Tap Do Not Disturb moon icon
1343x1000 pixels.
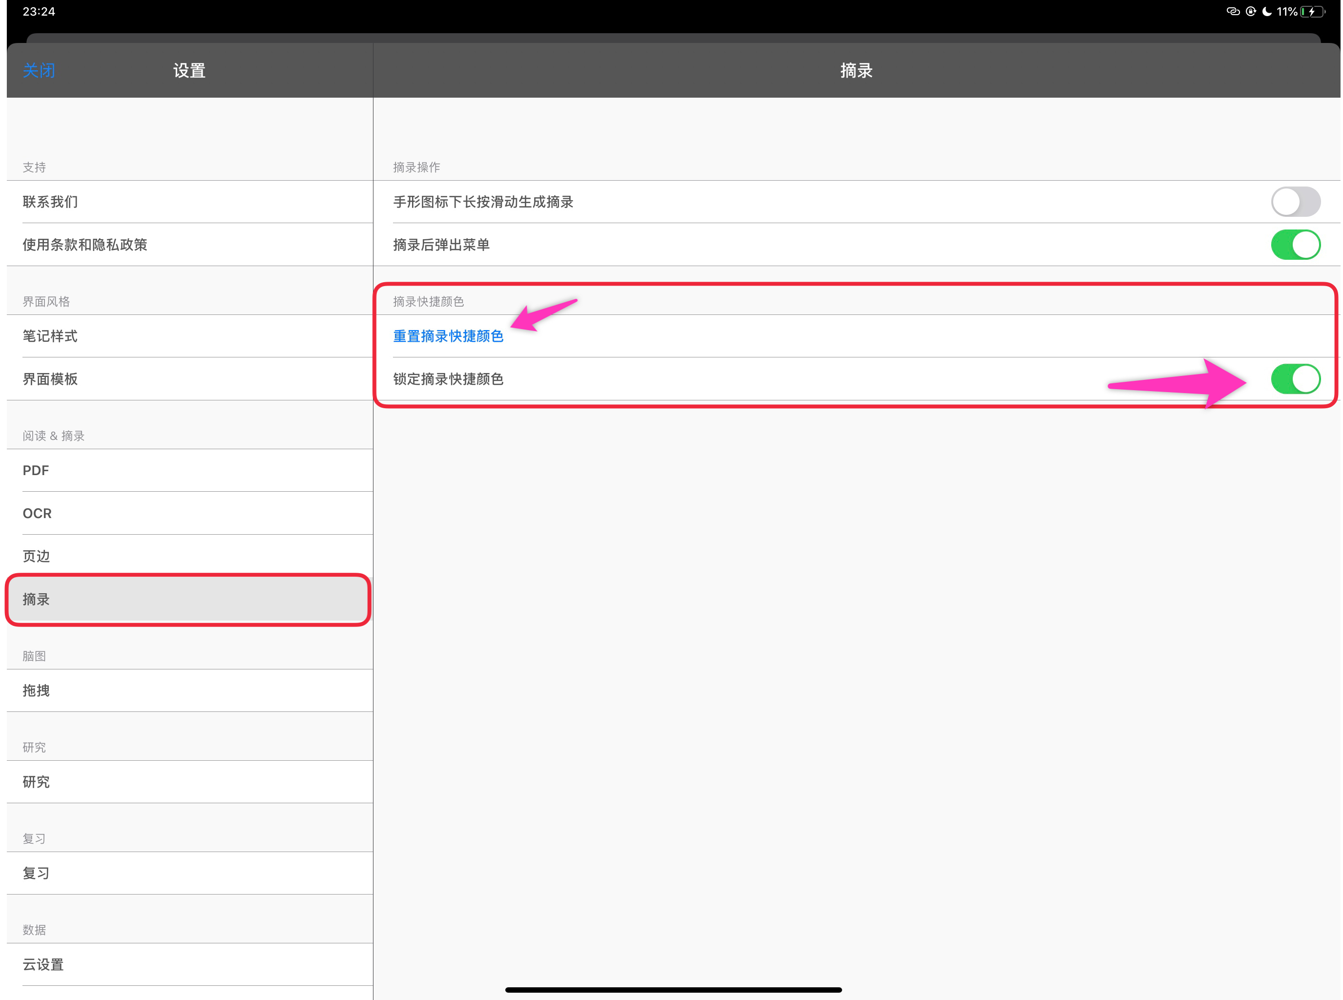(x=1266, y=12)
